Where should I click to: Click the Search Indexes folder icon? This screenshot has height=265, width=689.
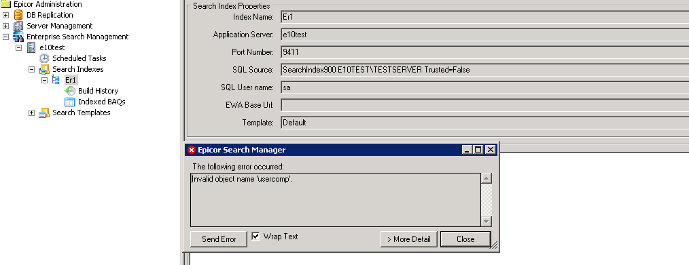pyautogui.click(x=44, y=69)
